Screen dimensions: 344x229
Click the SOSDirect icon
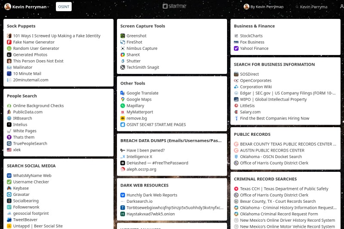pyautogui.click(x=236, y=74)
